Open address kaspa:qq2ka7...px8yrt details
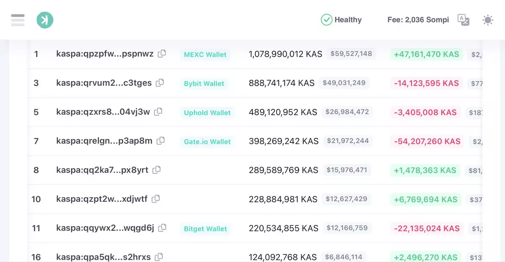 coord(102,170)
